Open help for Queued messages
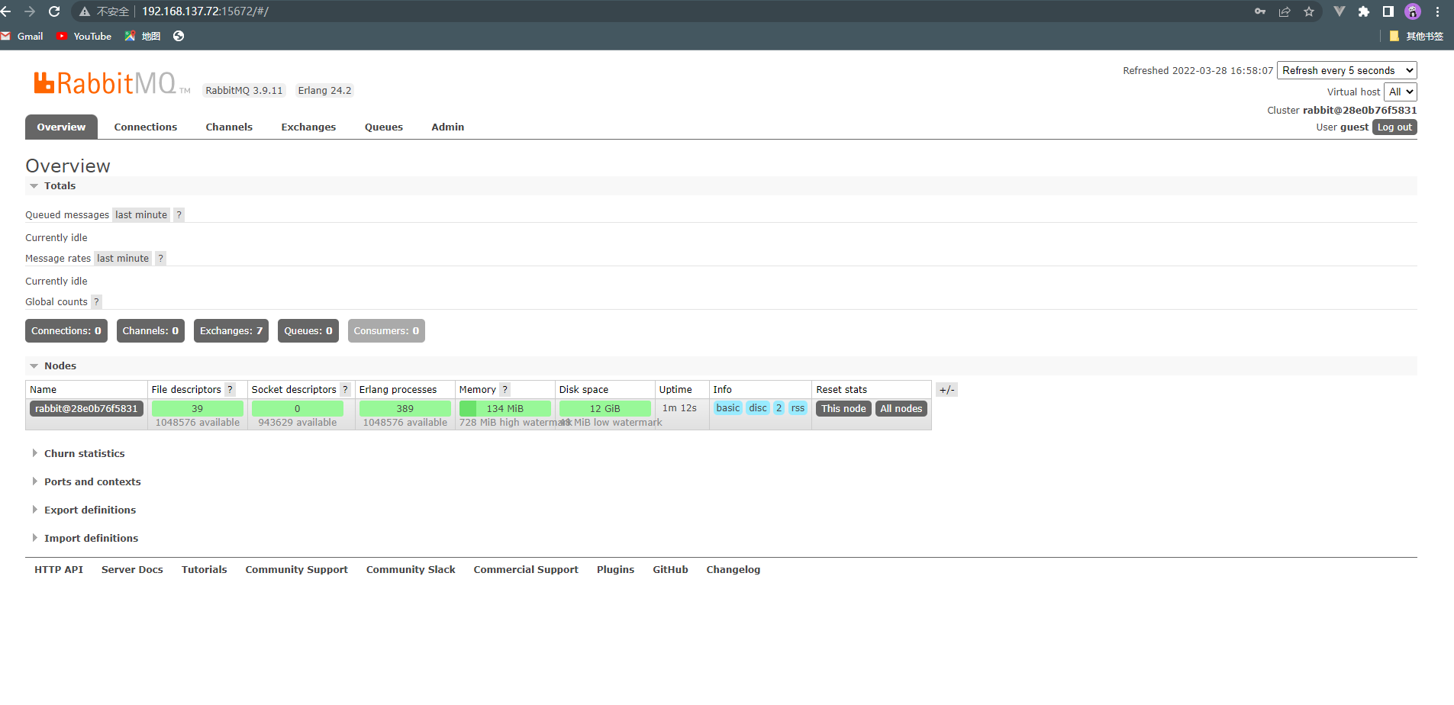The width and height of the screenshot is (1454, 705). tap(179, 215)
